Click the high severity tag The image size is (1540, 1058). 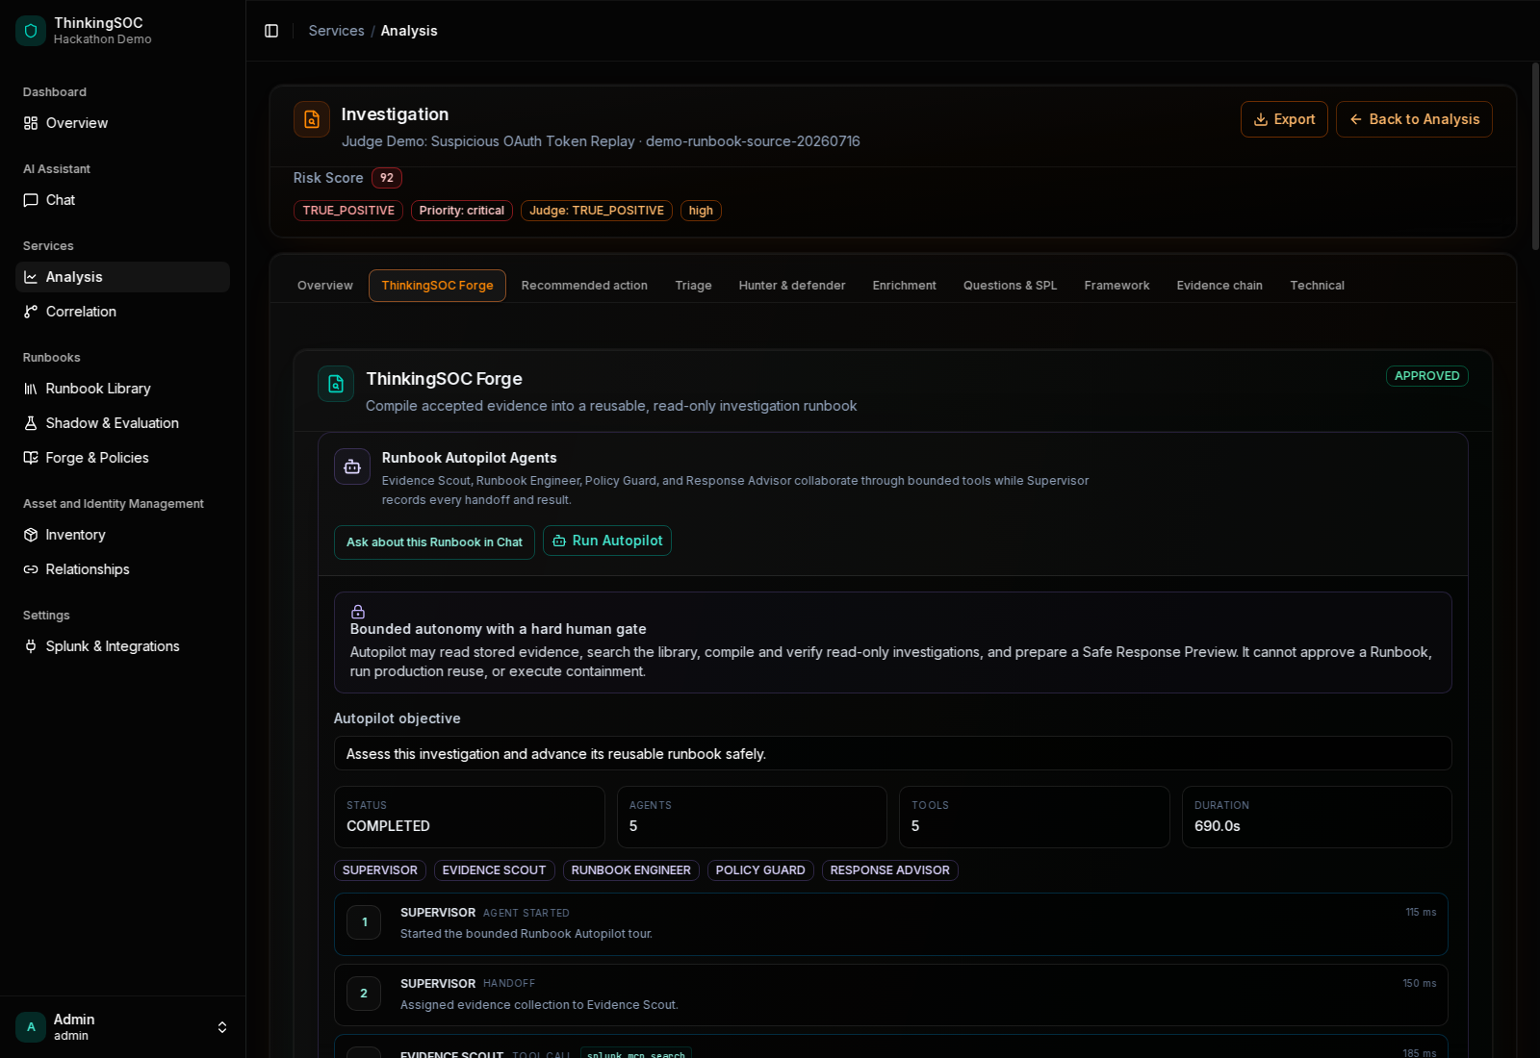[701, 211]
